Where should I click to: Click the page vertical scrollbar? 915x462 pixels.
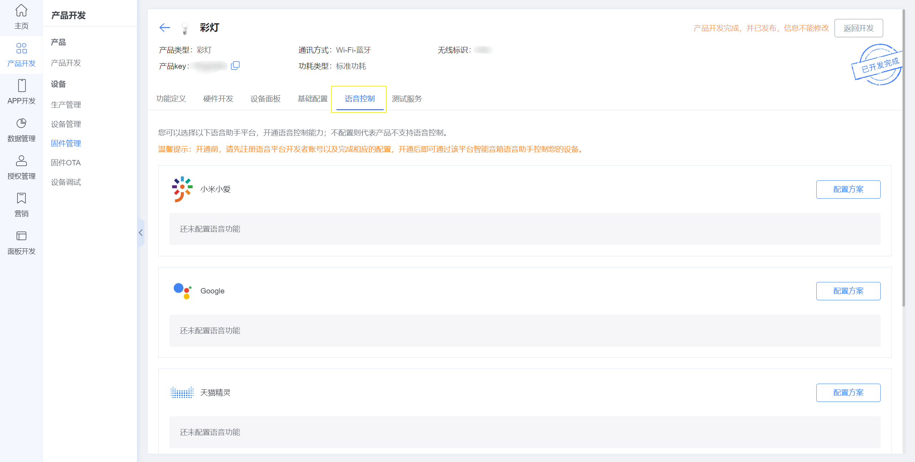tap(904, 157)
